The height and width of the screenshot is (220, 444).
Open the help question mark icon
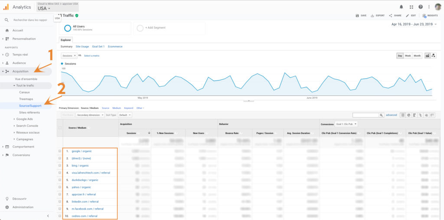(421, 7)
